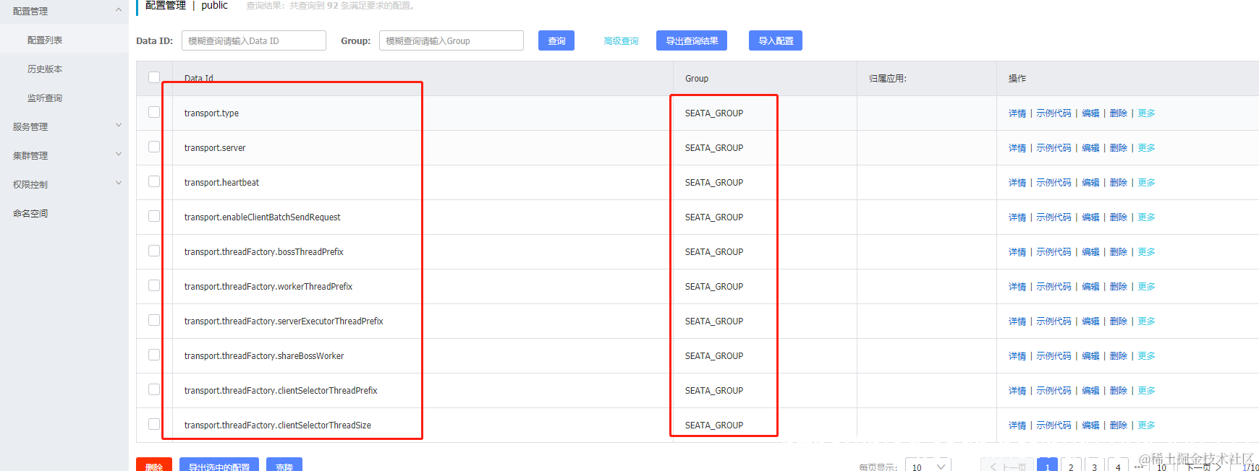Click the red batch 删除 button below the table
Screen dimensions: 1259x471
[154, 464]
